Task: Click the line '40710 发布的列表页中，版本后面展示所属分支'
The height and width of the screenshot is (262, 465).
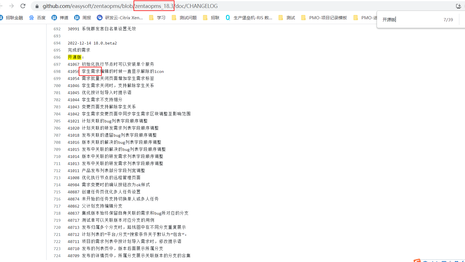Action: pos(116,249)
